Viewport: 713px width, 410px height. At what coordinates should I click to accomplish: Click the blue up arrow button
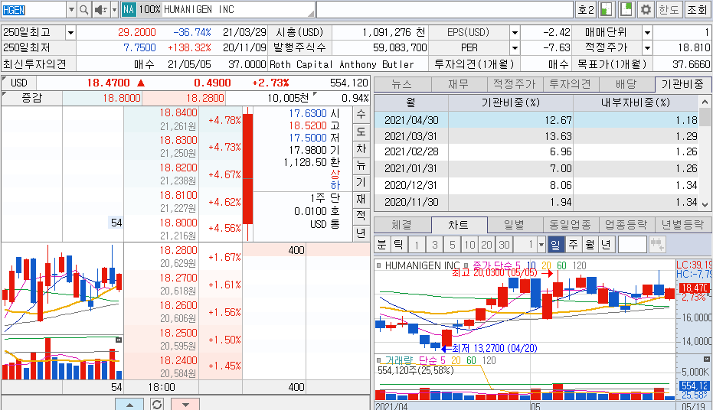click(x=129, y=404)
